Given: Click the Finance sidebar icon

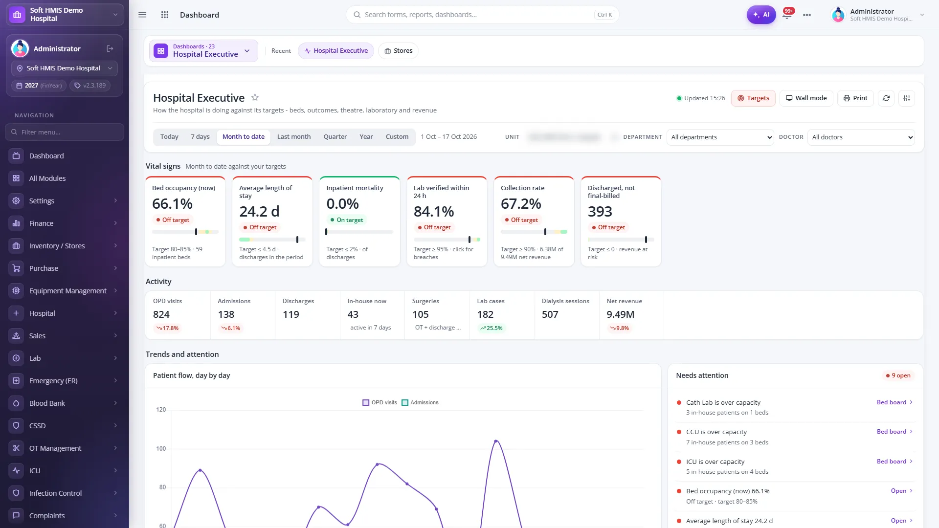Looking at the screenshot, I should (x=16, y=223).
